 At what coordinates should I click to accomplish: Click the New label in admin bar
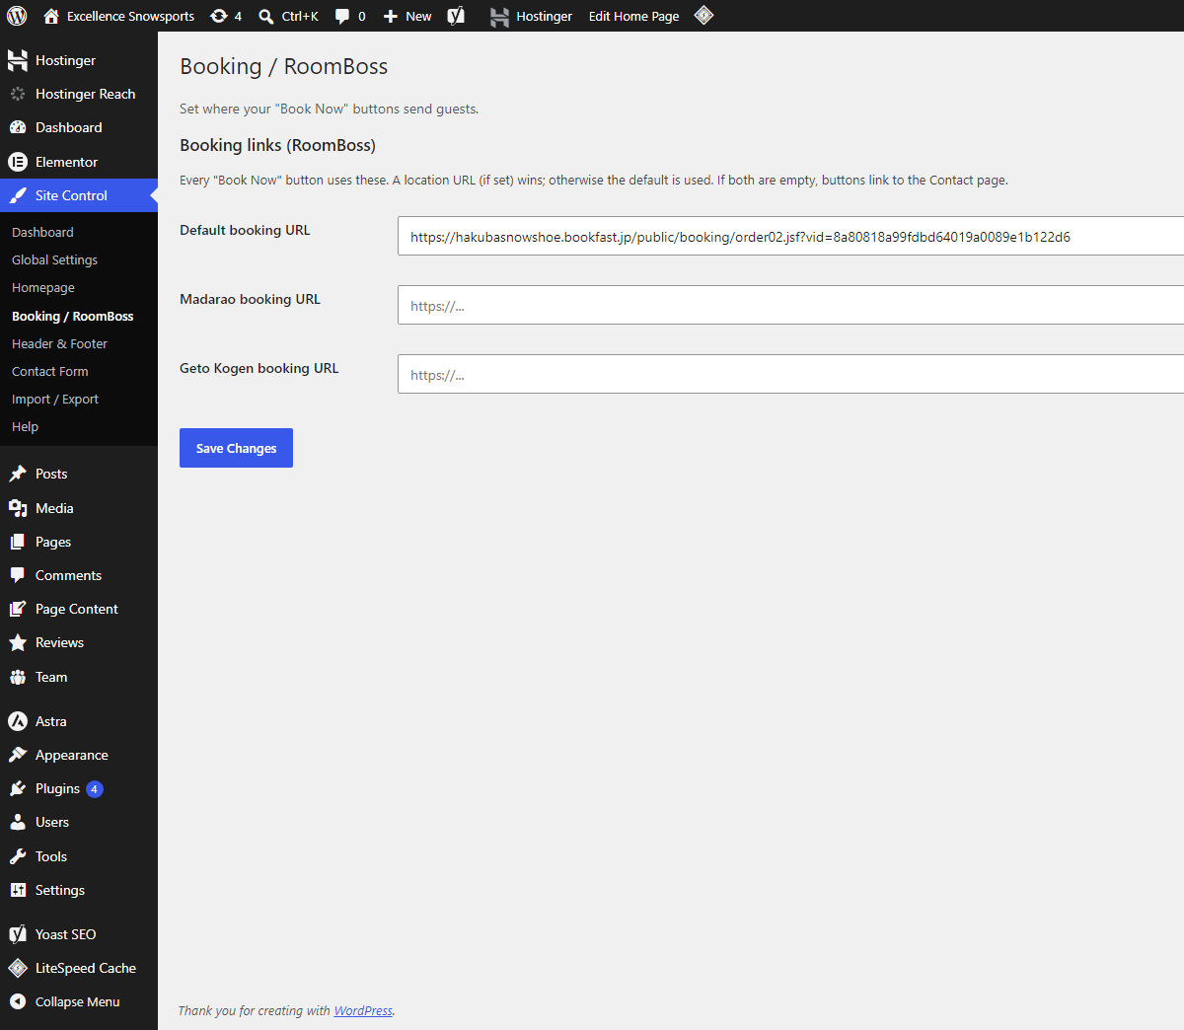coord(418,16)
